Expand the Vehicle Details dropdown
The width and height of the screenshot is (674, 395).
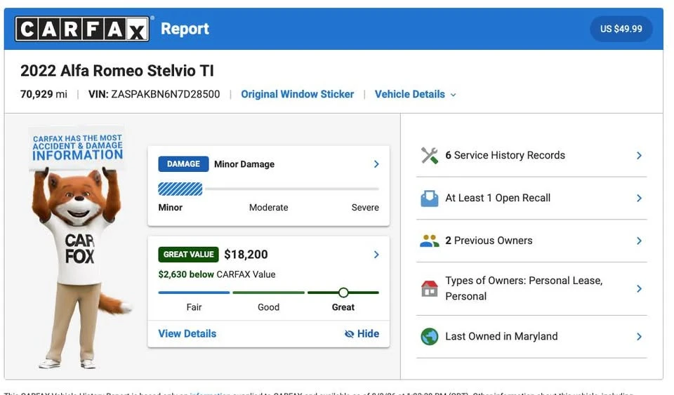click(415, 94)
